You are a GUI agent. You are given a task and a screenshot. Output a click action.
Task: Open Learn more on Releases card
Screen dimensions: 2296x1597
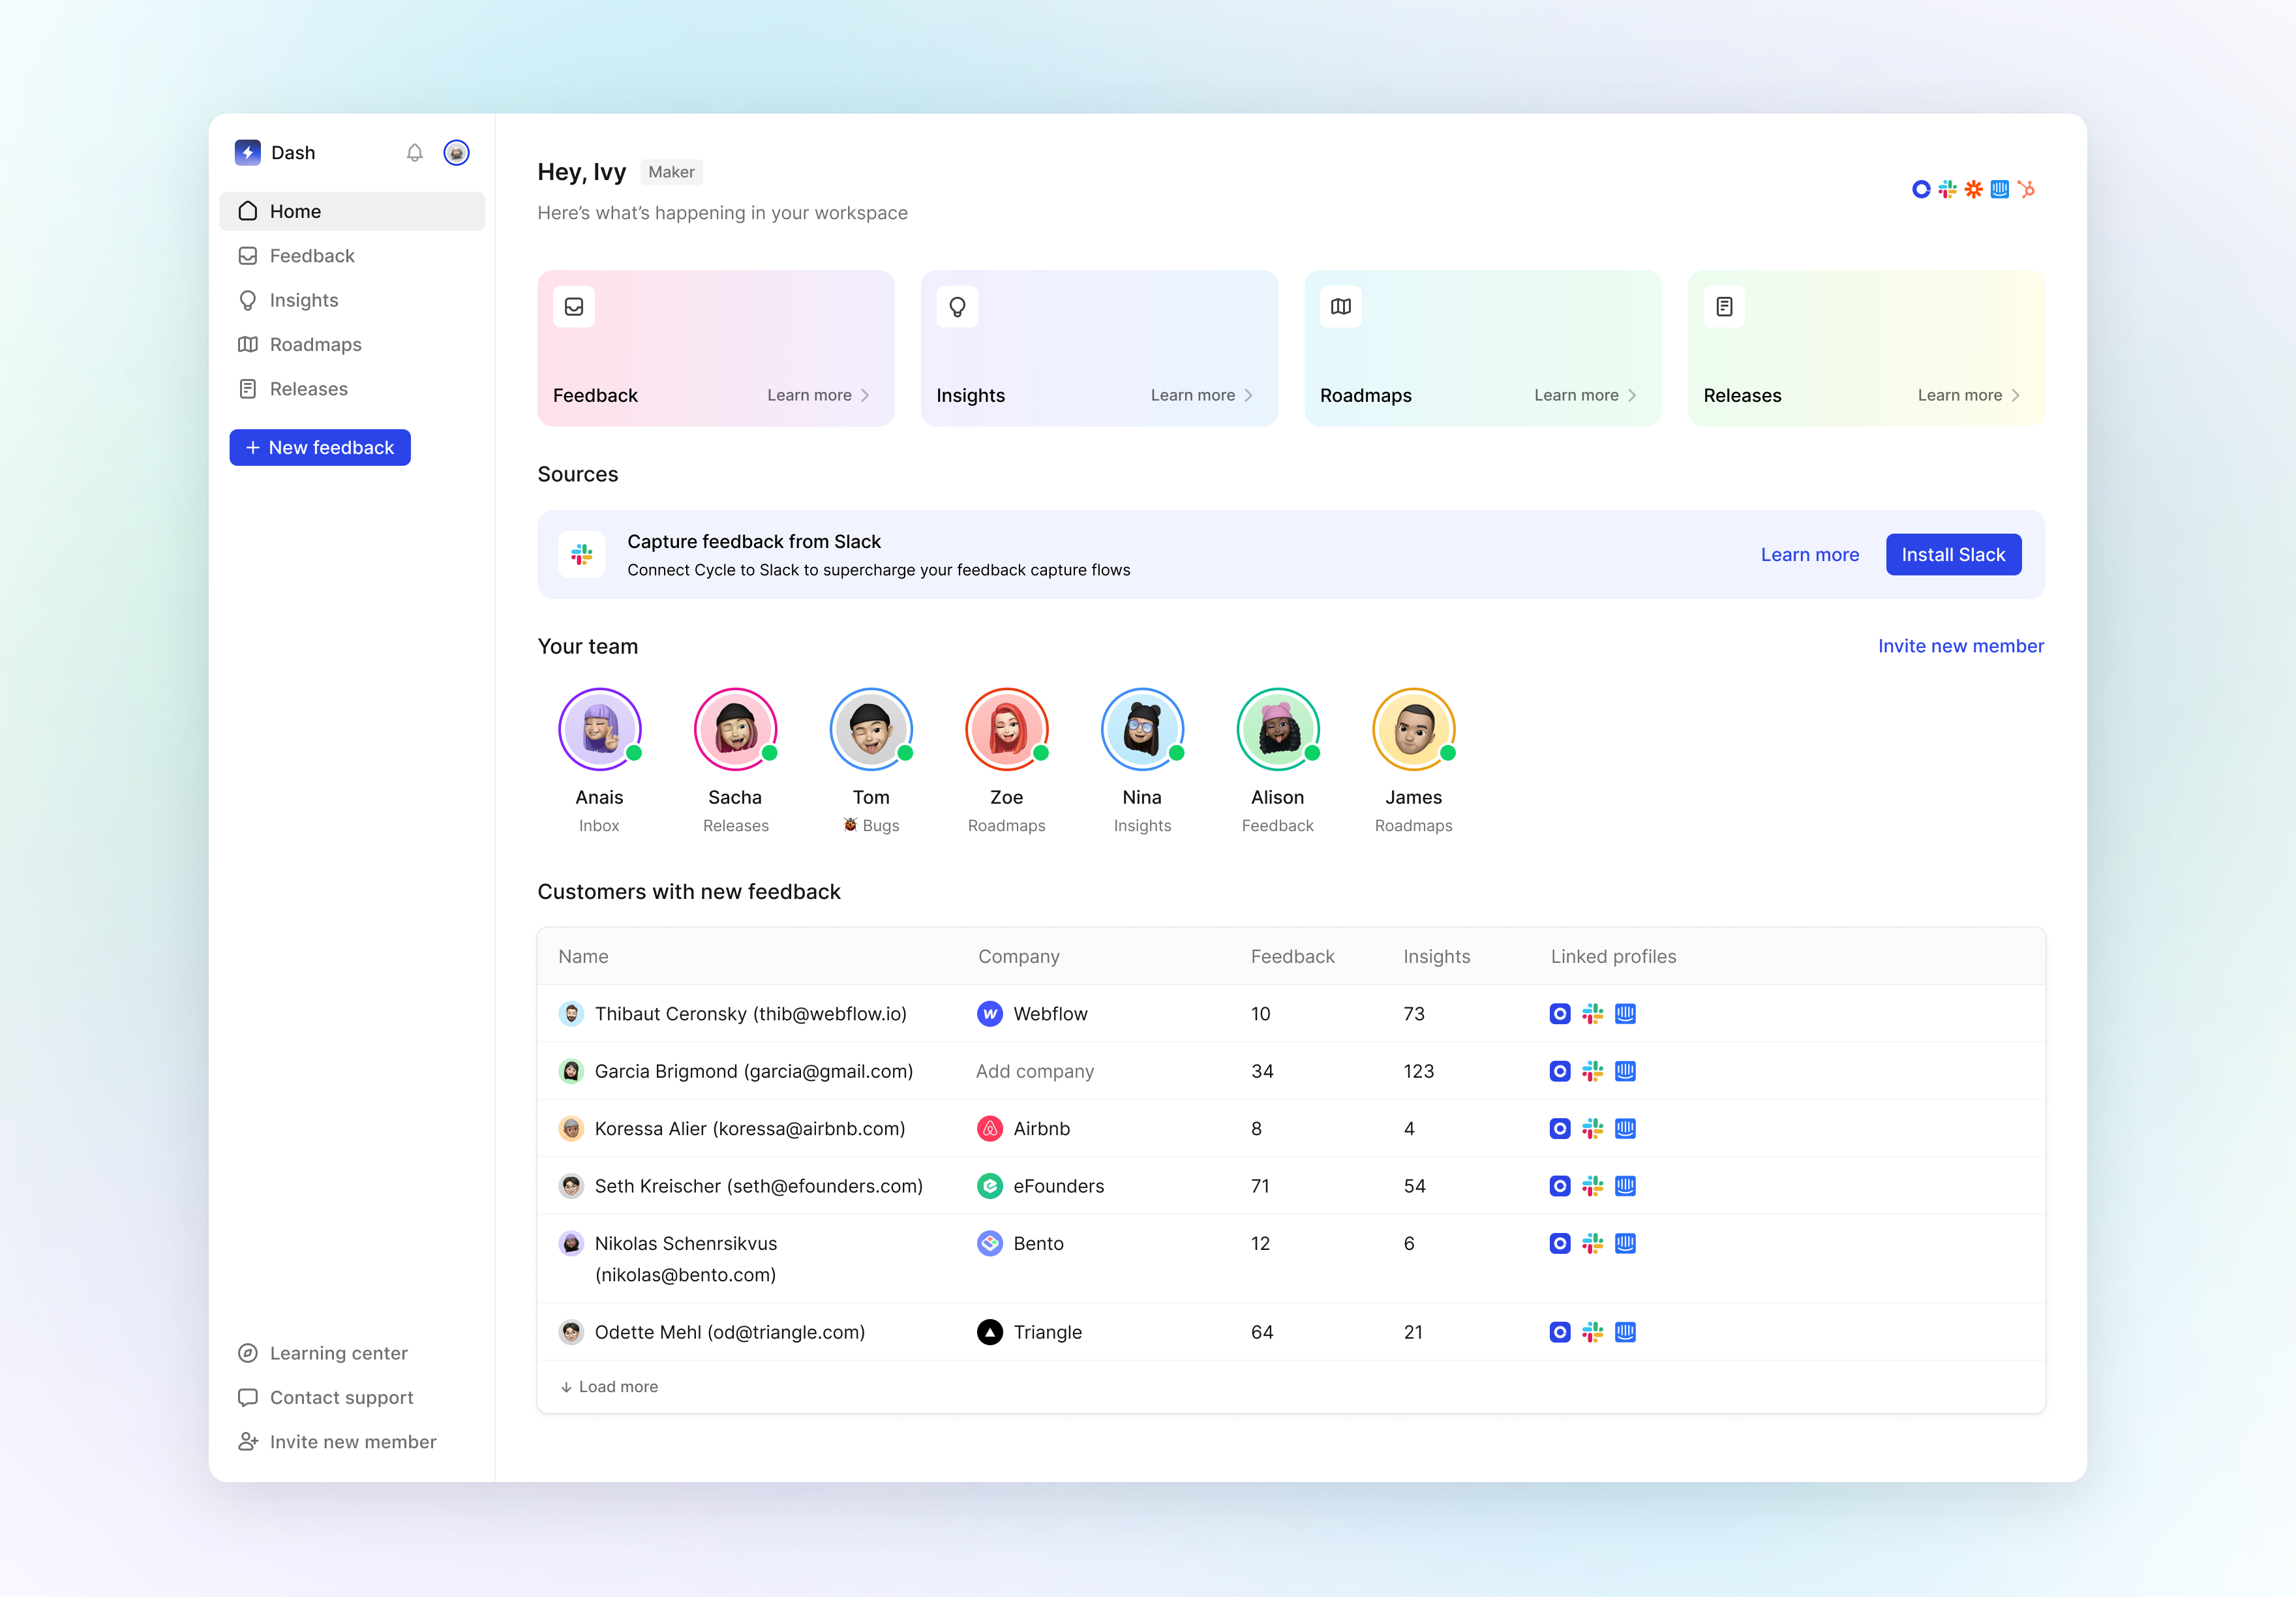click(1969, 395)
